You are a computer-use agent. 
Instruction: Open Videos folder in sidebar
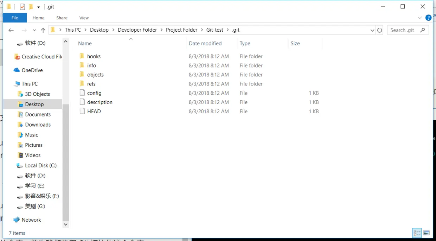coord(29,155)
